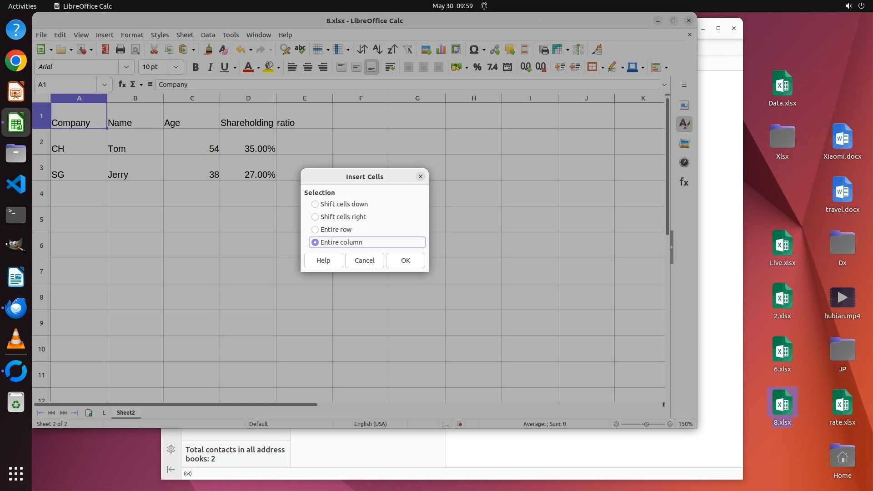Open the Navigator compass icon in sidebar
873x491 pixels.
point(684,163)
